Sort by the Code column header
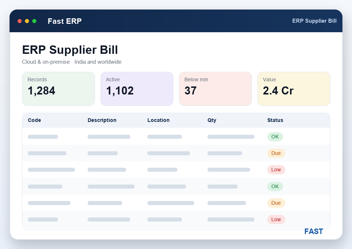This screenshot has width=352, height=249. click(x=34, y=120)
